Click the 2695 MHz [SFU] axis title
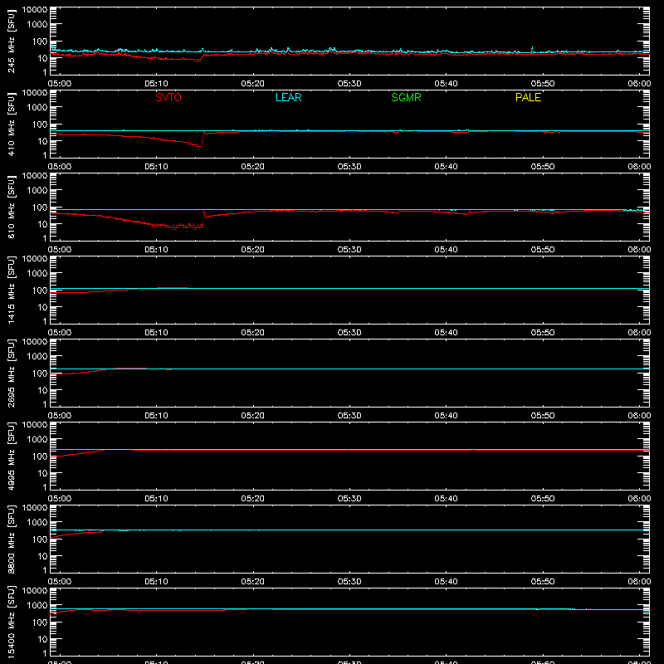Image resolution: width=664 pixels, height=664 pixels. pos(12,373)
